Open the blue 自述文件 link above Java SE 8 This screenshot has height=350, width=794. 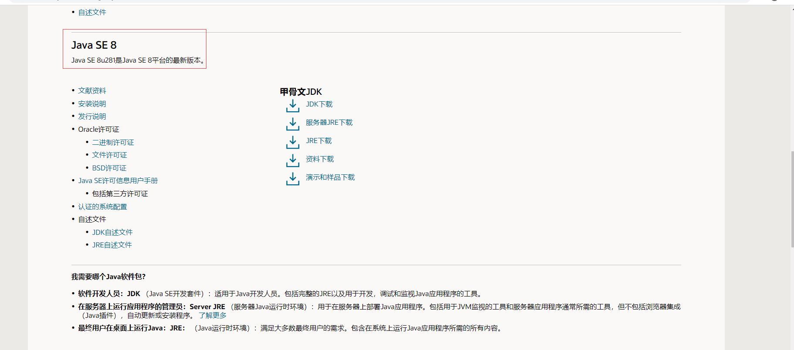92,13
